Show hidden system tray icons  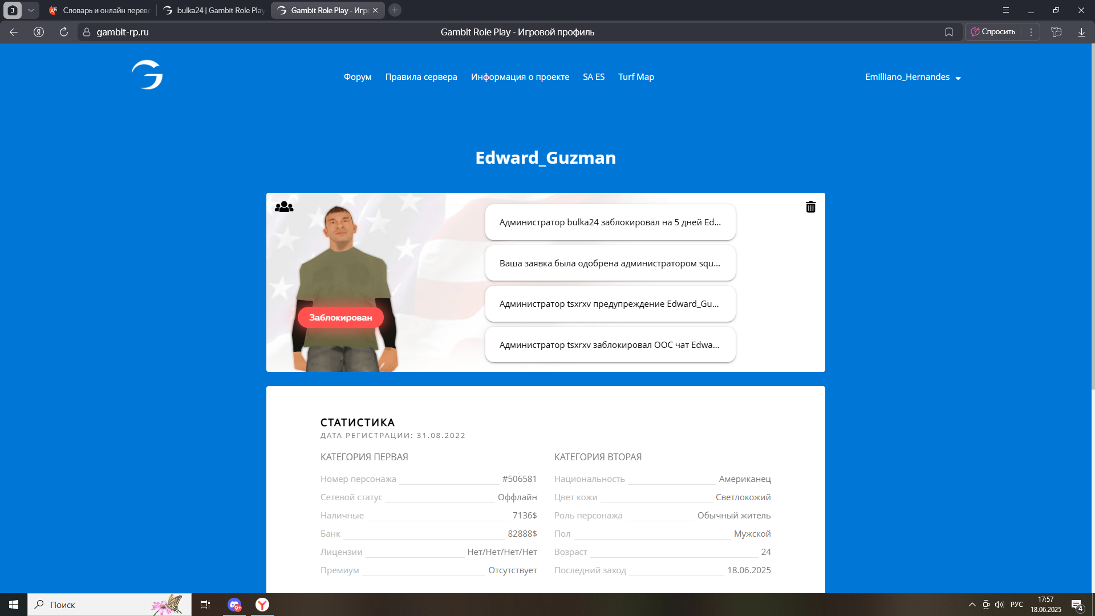tap(972, 605)
